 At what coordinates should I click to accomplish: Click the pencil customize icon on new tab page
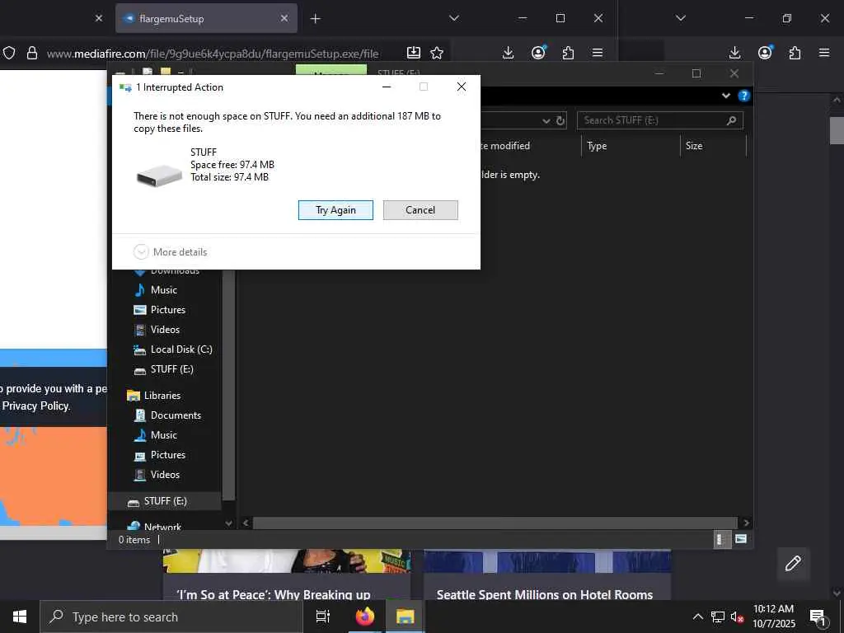pyautogui.click(x=793, y=564)
